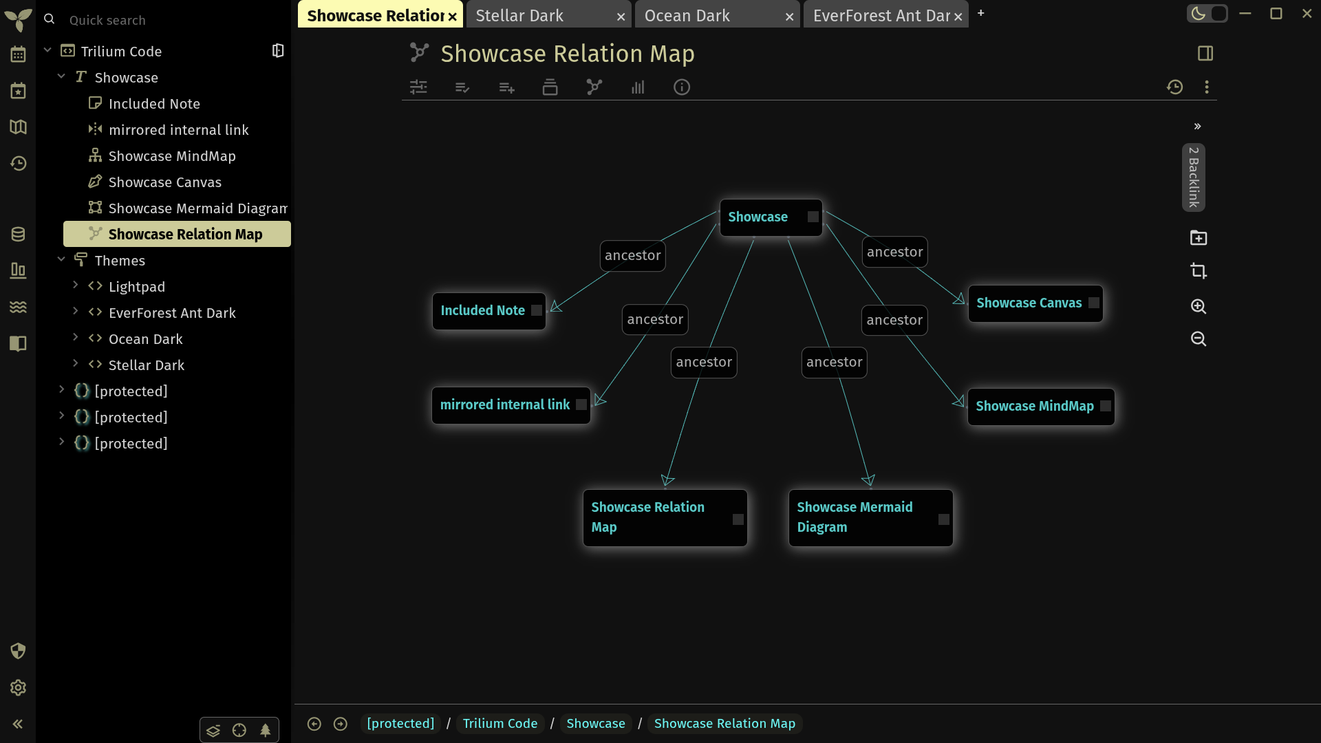This screenshot has height=743, width=1321.
Task: Collapse the Showcase tree node
Action: [x=61, y=76]
